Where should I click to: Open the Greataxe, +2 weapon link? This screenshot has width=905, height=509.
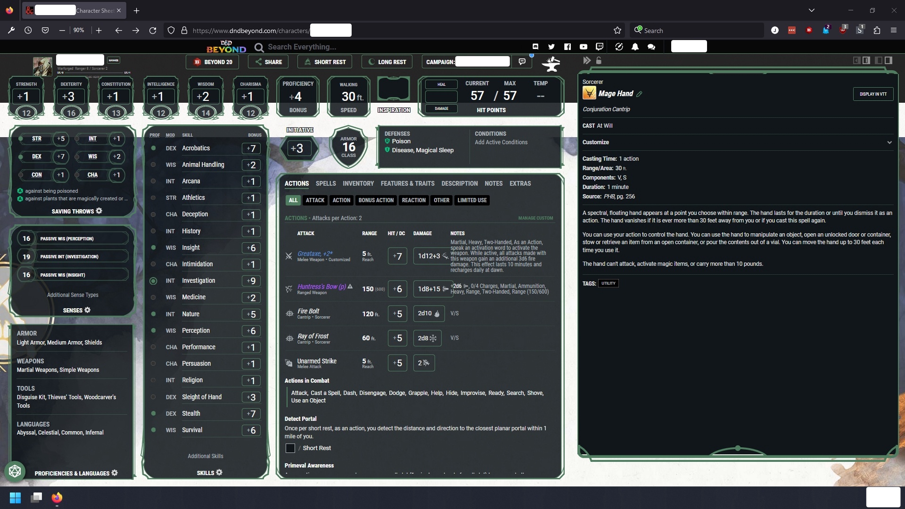(x=315, y=254)
